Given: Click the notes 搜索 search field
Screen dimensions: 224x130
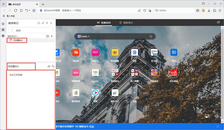Looking at the screenshot, I should pyautogui.click(x=31, y=30).
